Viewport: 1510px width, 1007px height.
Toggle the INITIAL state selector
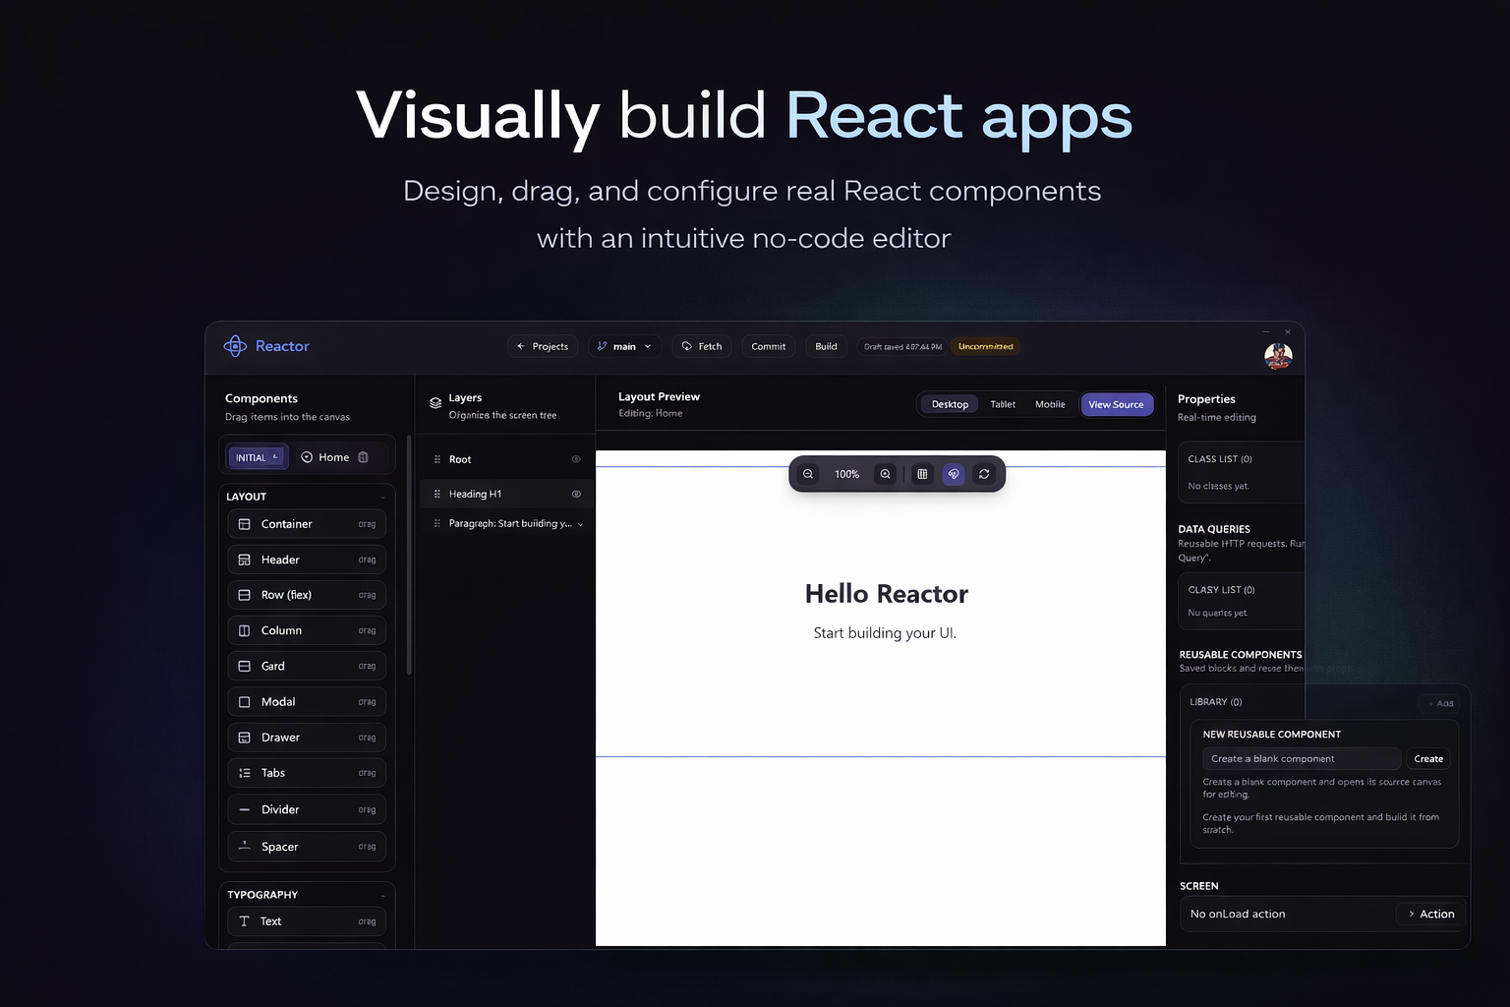pos(256,456)
